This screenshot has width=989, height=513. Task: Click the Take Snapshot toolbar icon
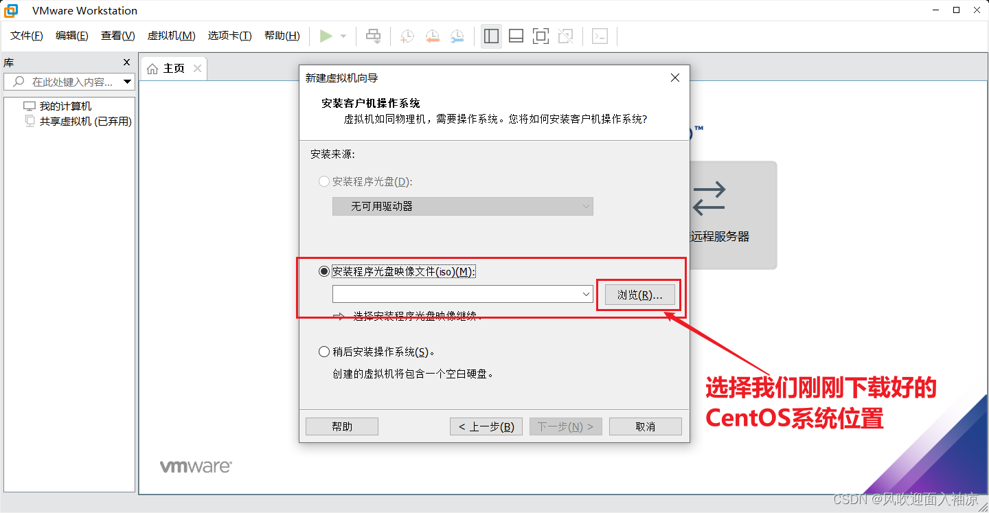click(407, 36)
